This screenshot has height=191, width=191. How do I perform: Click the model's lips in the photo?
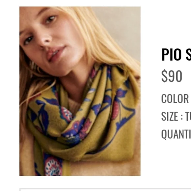55,54
